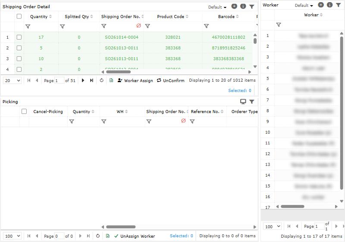Click the Worker list vertical scrollbar
Image resolution: width=345 pixels, height=242 pixels.
click(342, 113)
